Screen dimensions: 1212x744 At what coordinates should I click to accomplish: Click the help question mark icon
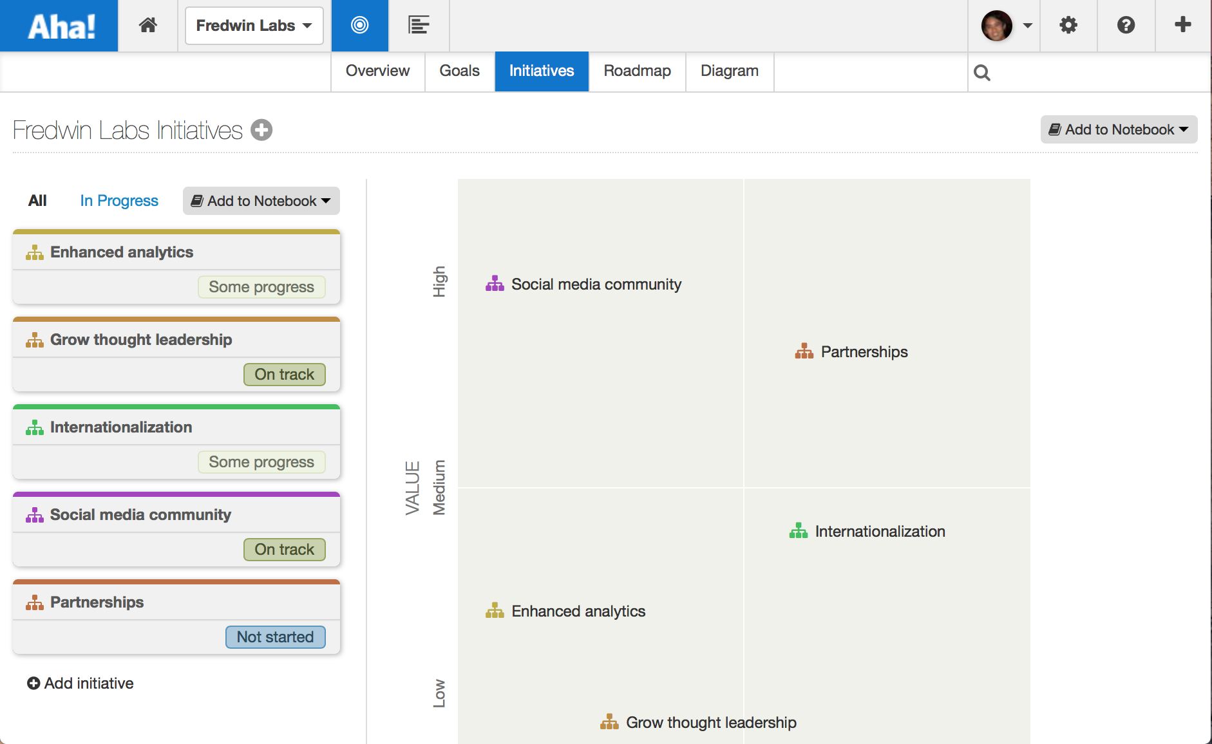[x=1125, y=25]
